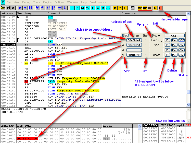
Task: Click the Comments column header
Action: pos(154,14)
